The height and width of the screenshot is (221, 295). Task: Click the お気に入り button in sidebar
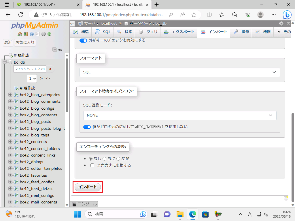(x=25, y=43)
